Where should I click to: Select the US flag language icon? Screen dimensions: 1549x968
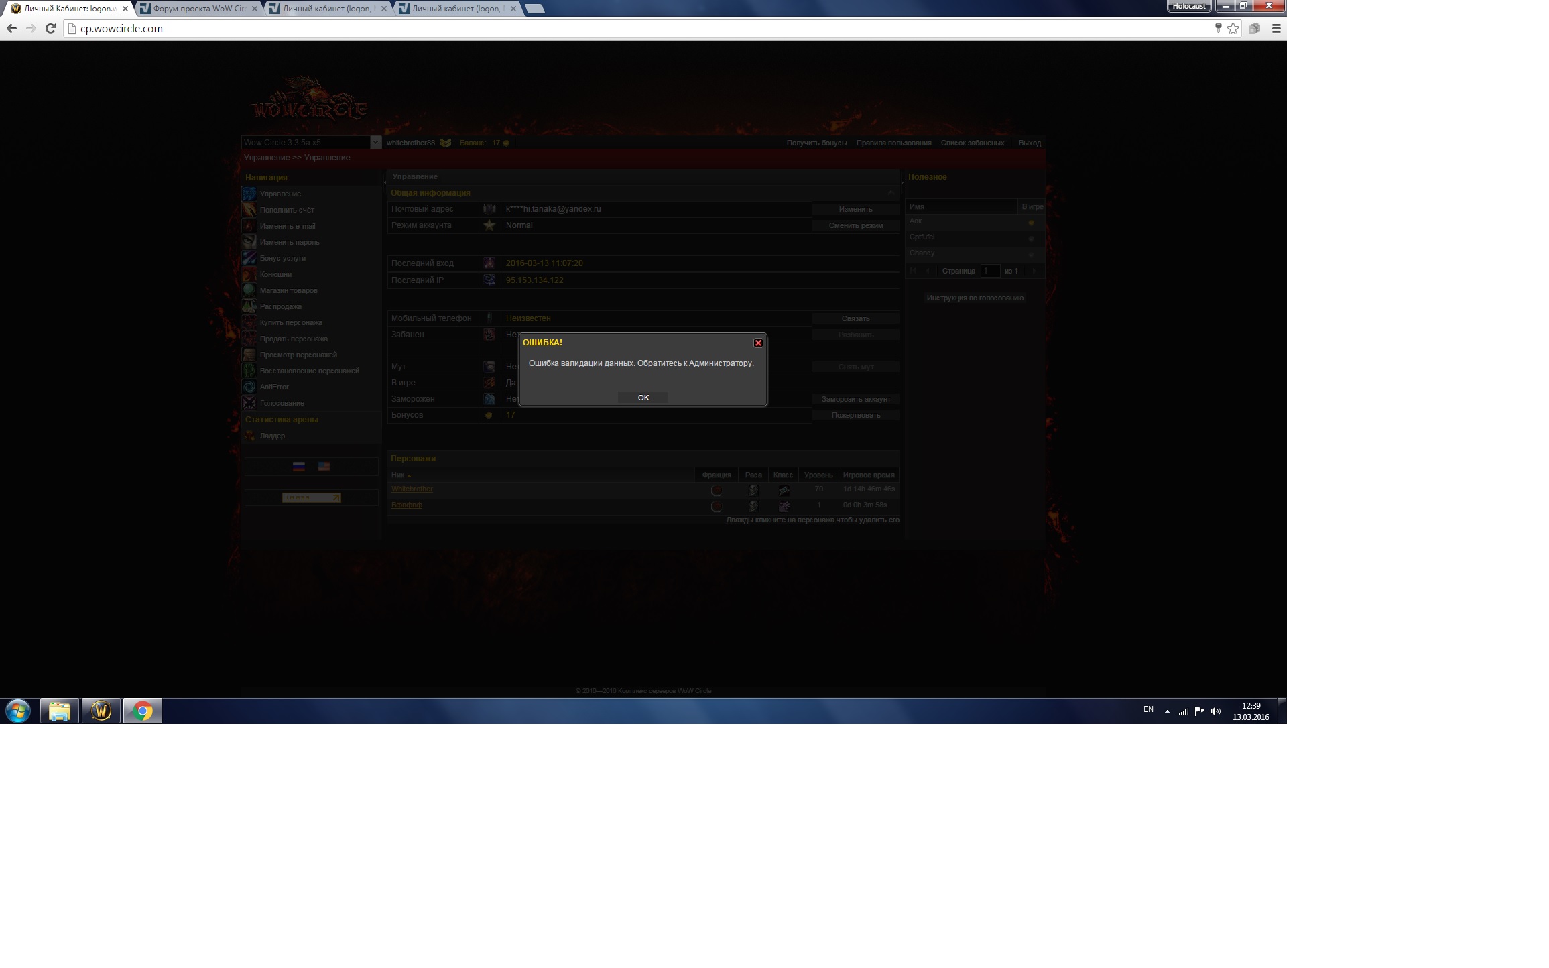pyautogui.click(x=324, y=467)
